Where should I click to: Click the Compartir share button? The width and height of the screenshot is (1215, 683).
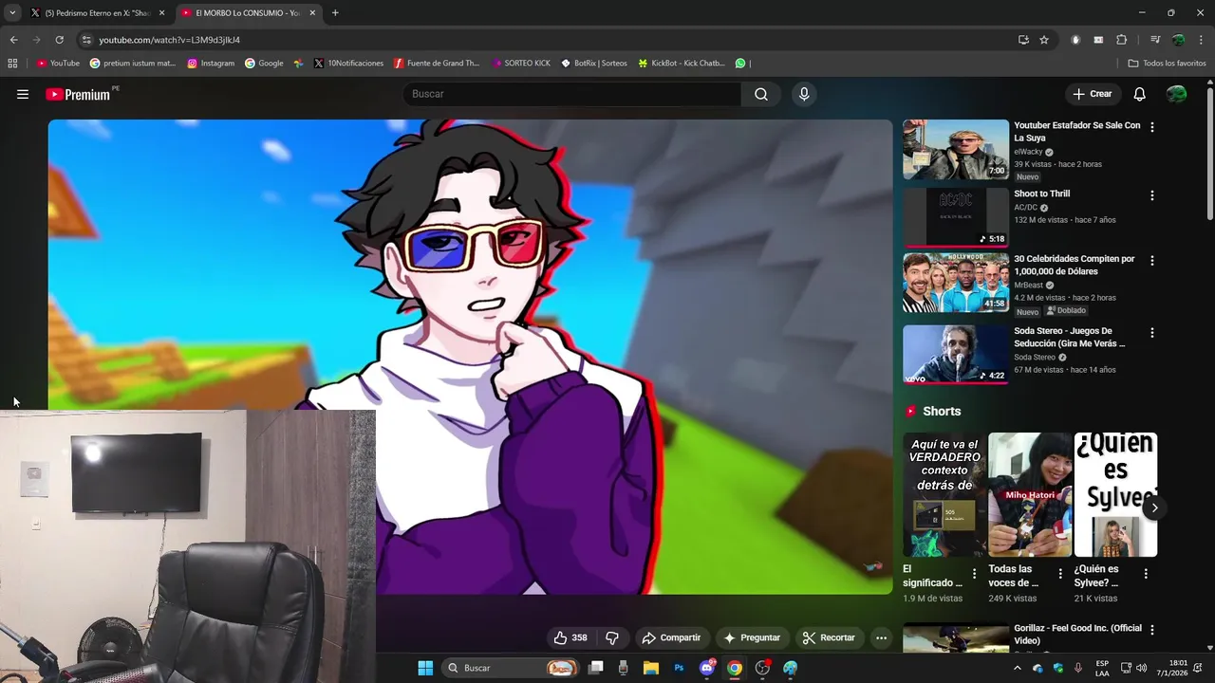pyautogui.click(x=671, y=637)
